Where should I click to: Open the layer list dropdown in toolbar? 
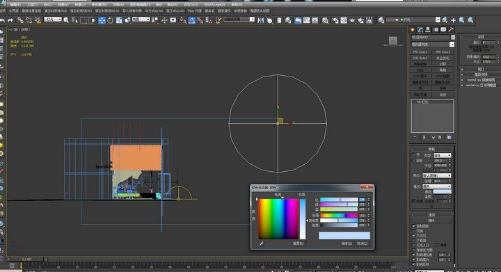pos(413,19)
